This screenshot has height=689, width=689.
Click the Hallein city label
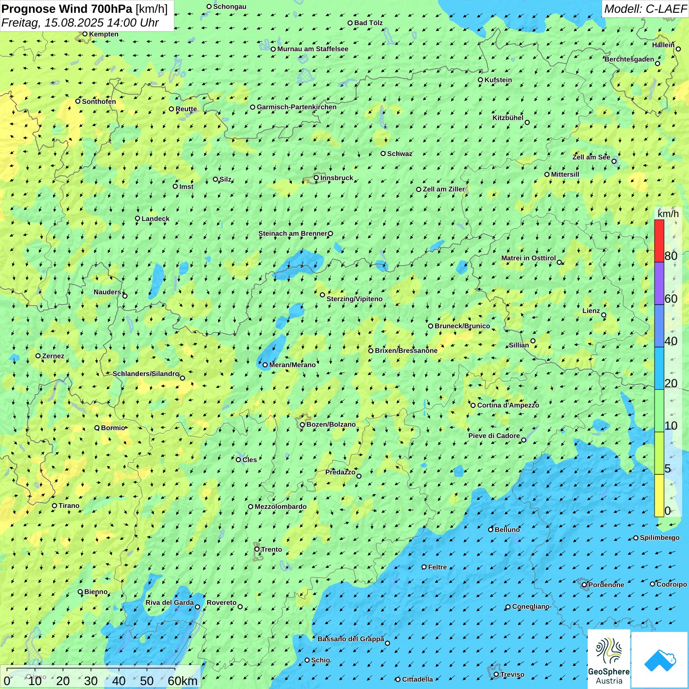click(663, 45)
